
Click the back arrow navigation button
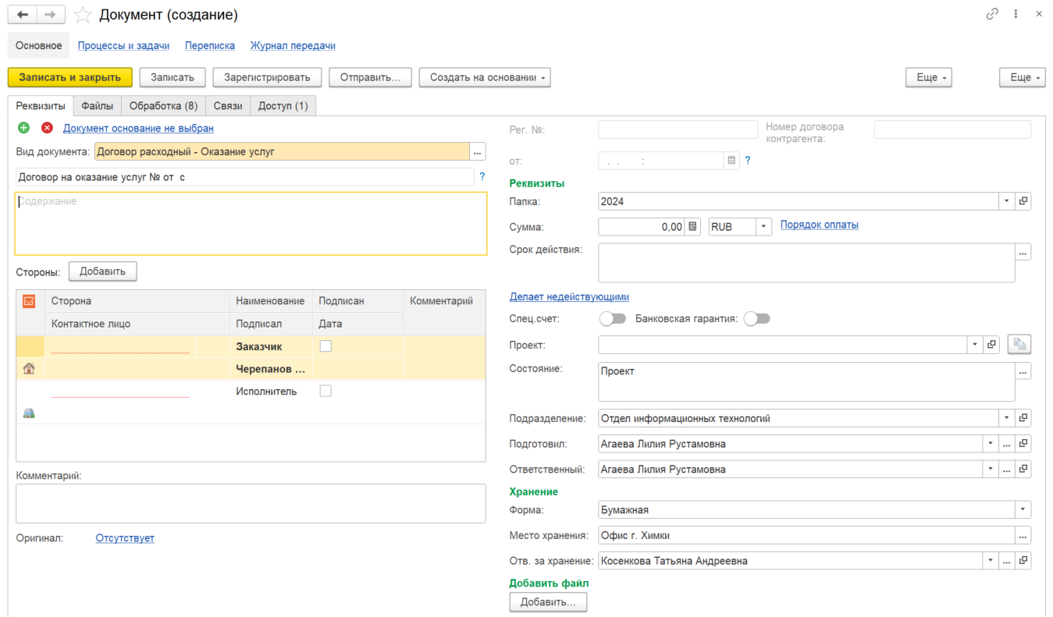coord(23,15)
